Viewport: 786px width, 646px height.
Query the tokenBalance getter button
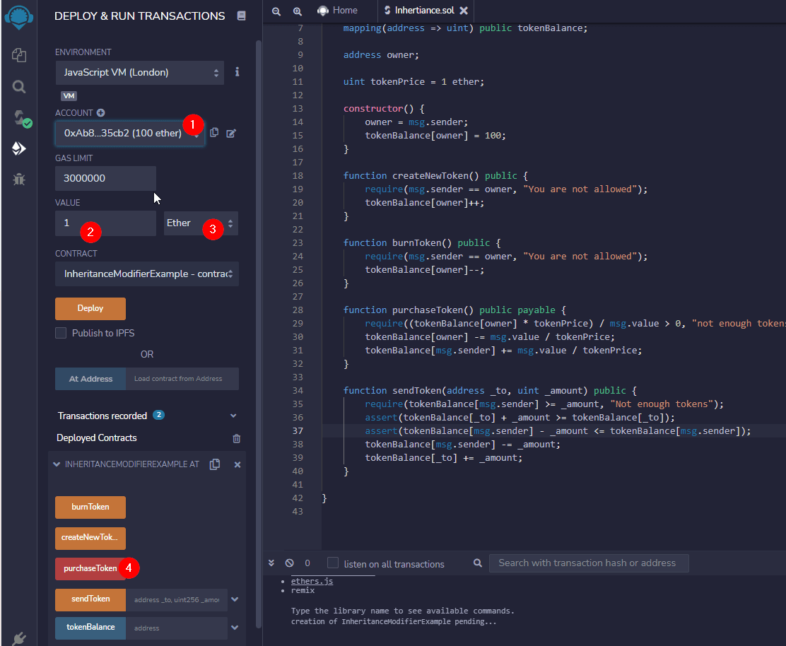90,628
